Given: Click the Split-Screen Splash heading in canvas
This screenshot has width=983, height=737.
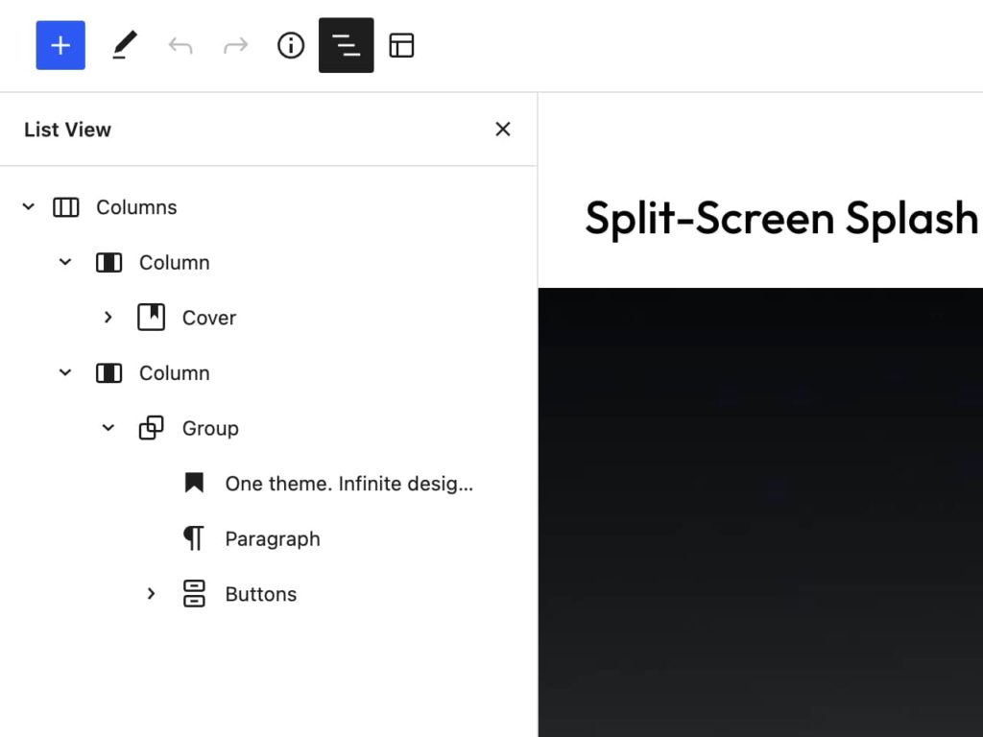Looking at the screenshot, I should click(780, 219).
